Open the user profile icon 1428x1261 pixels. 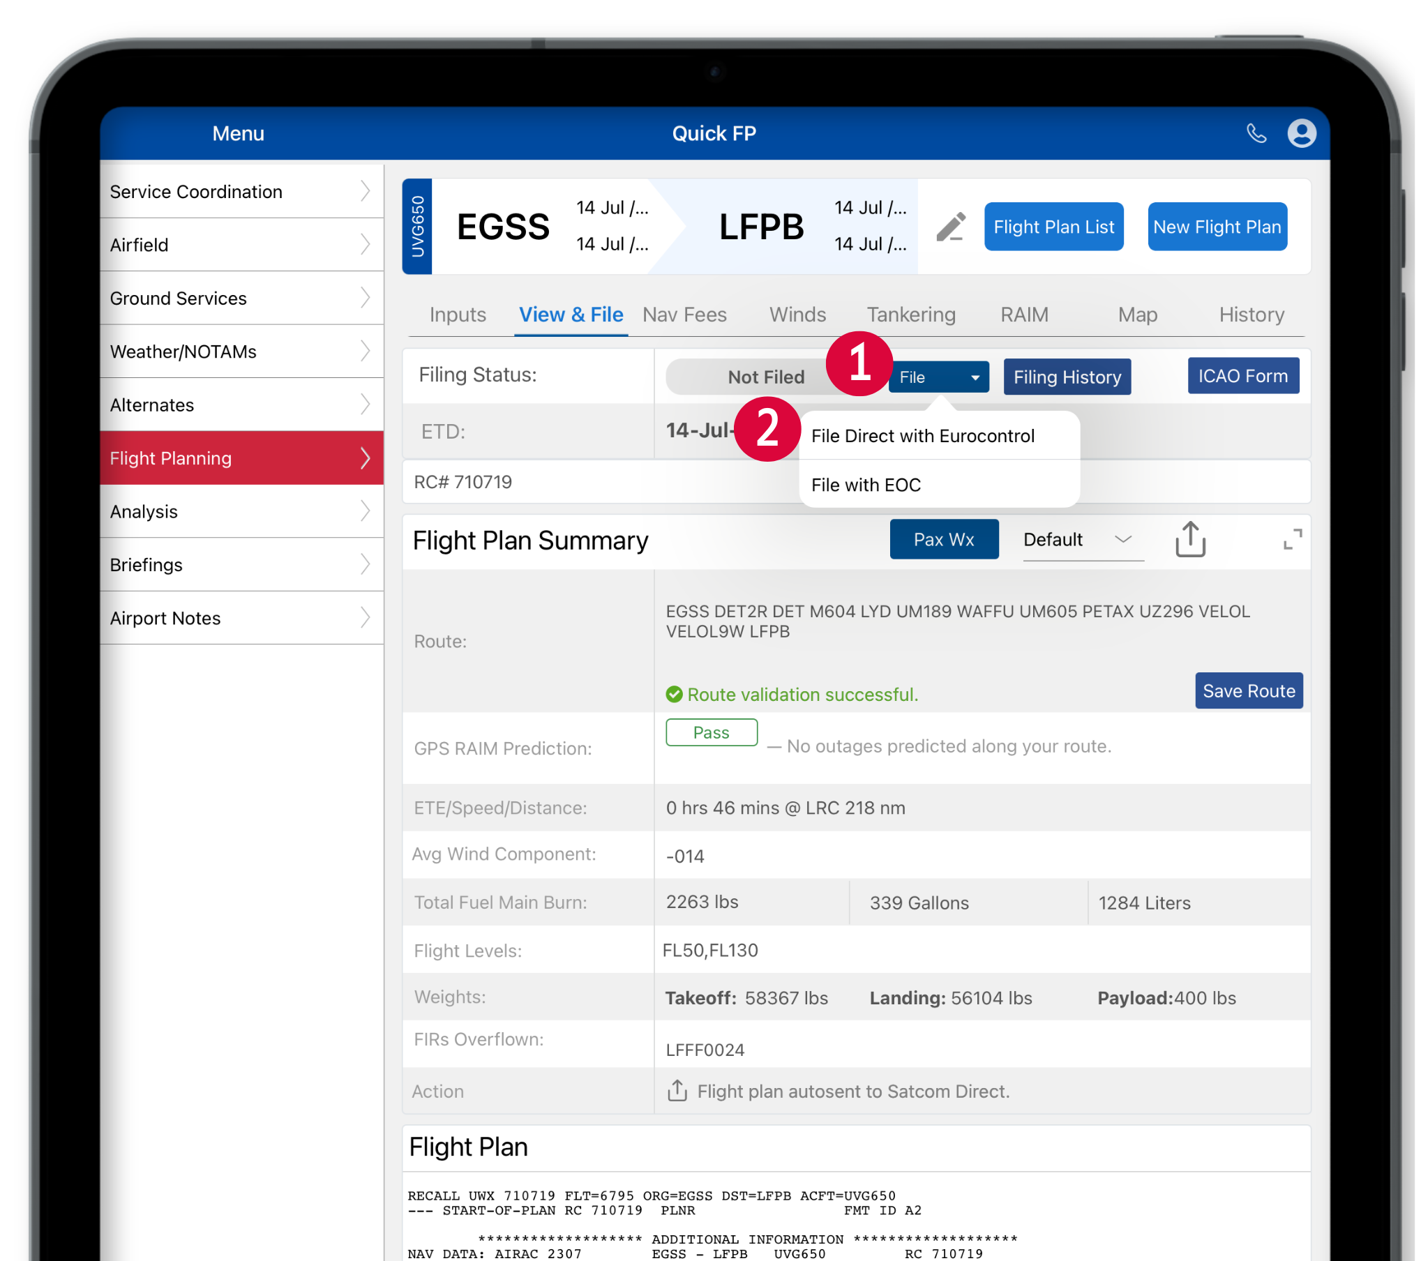[x=1301, y=133]
